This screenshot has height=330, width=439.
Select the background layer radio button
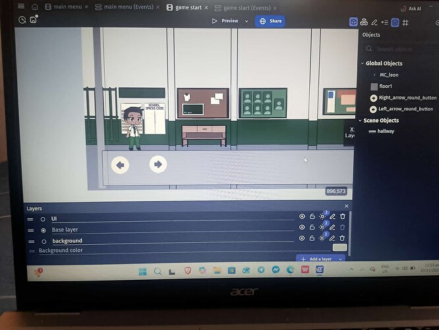[43, 241]
